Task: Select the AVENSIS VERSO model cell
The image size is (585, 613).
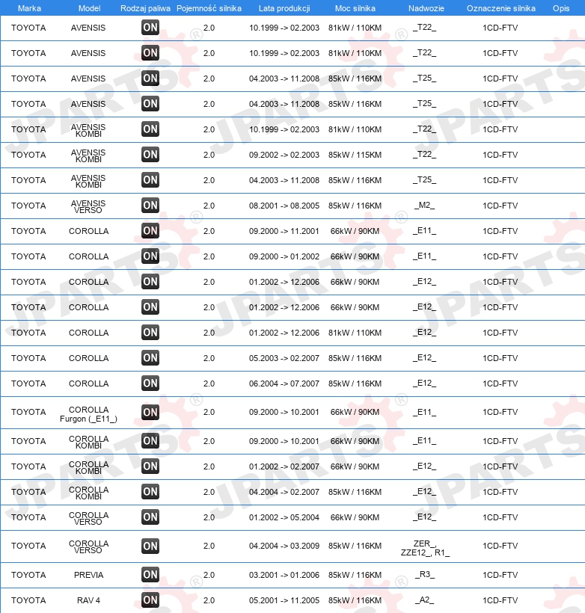Action: click(x=88, y=206)
